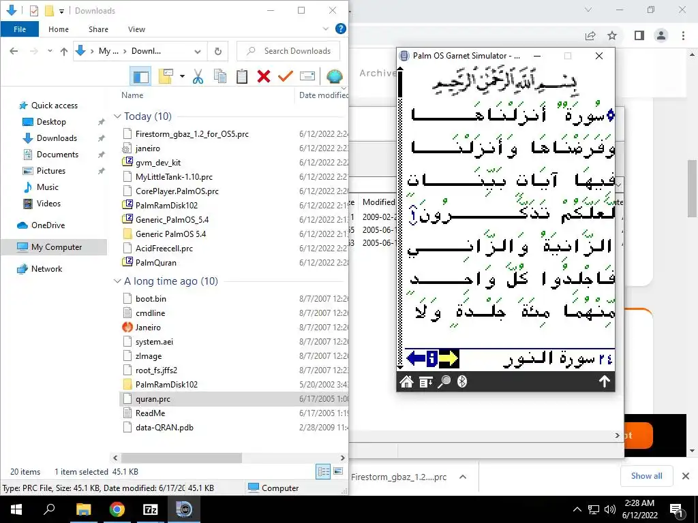Expand the Explorer ribbon chevron
The height and width of the screenshot is (523, 698).
coord(326,29)
